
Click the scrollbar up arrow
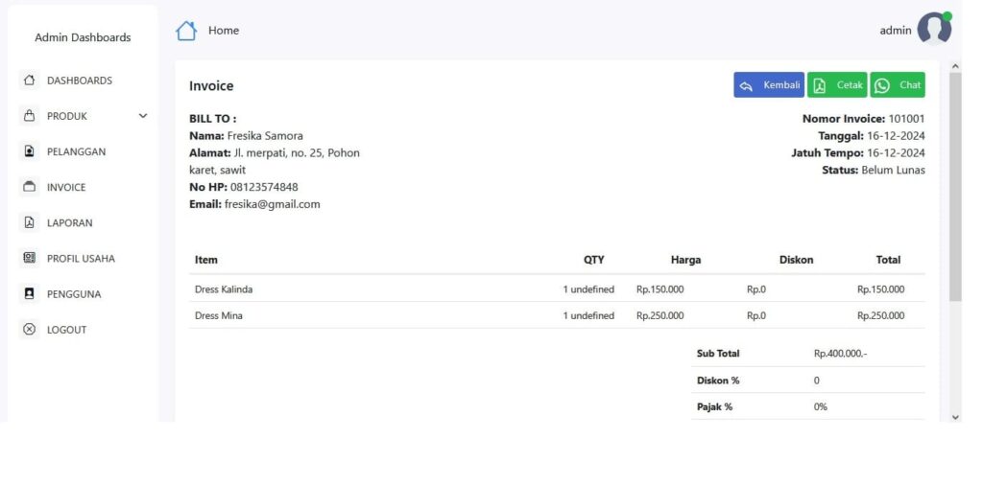(954, 66)
